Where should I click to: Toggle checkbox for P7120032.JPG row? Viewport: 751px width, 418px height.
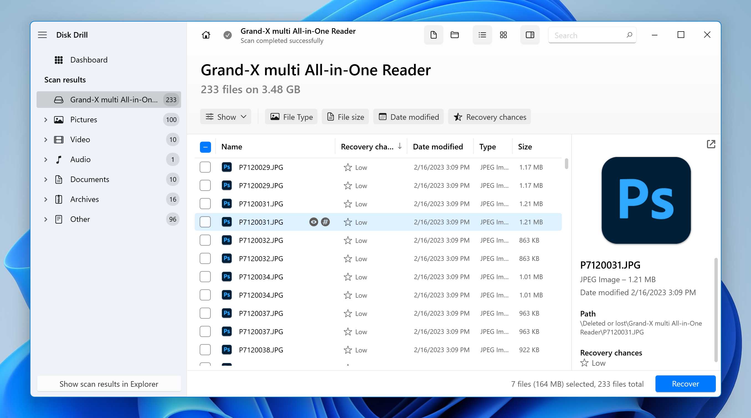pos(205,240)
